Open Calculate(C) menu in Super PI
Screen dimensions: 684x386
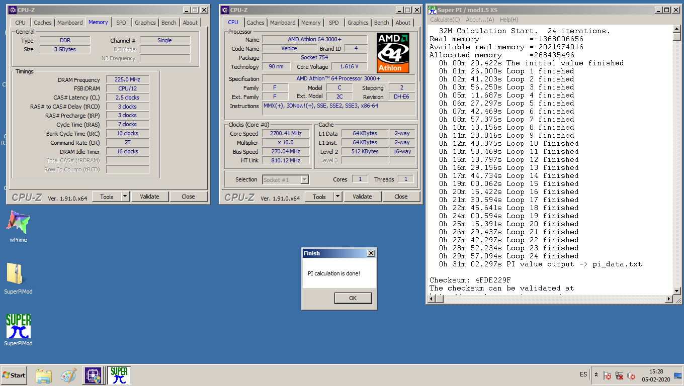[x=445, y=20]
